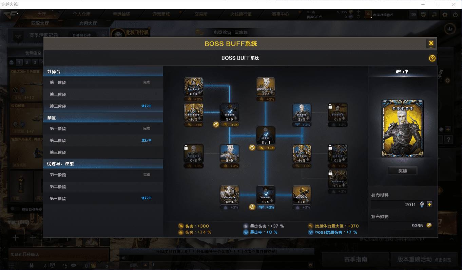Click the reset icon beside the boss +3% bonus

click(252, 207)
